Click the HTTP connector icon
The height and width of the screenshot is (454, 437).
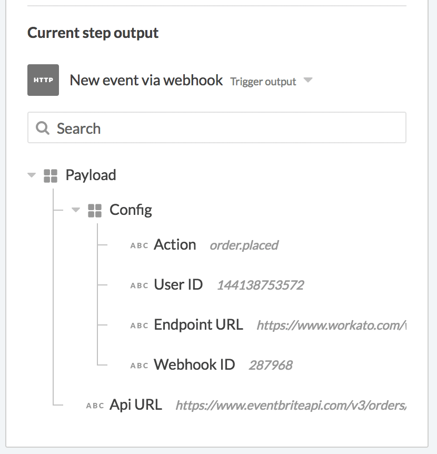43,80
